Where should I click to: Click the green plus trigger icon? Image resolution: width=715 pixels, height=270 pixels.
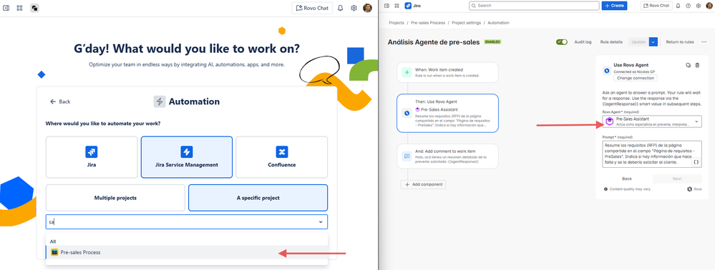pos(407,72)
